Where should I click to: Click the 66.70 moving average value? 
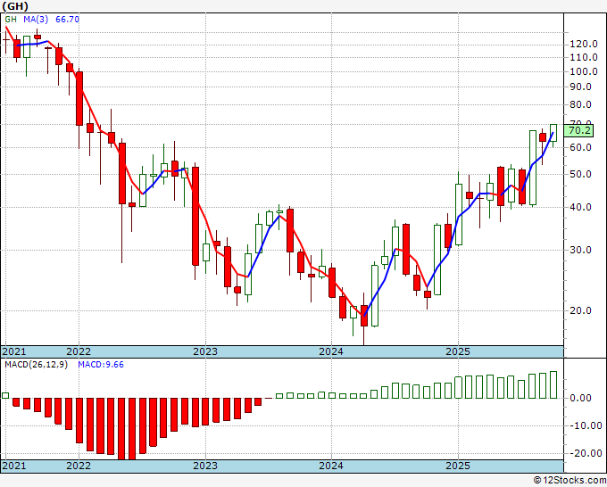coord(67,19)
